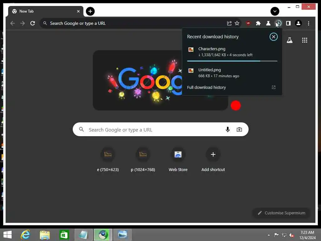The height and width of the screenshot is (241, 321).
Task: Click the share page icon in address bar
Action: pos(229,23)
